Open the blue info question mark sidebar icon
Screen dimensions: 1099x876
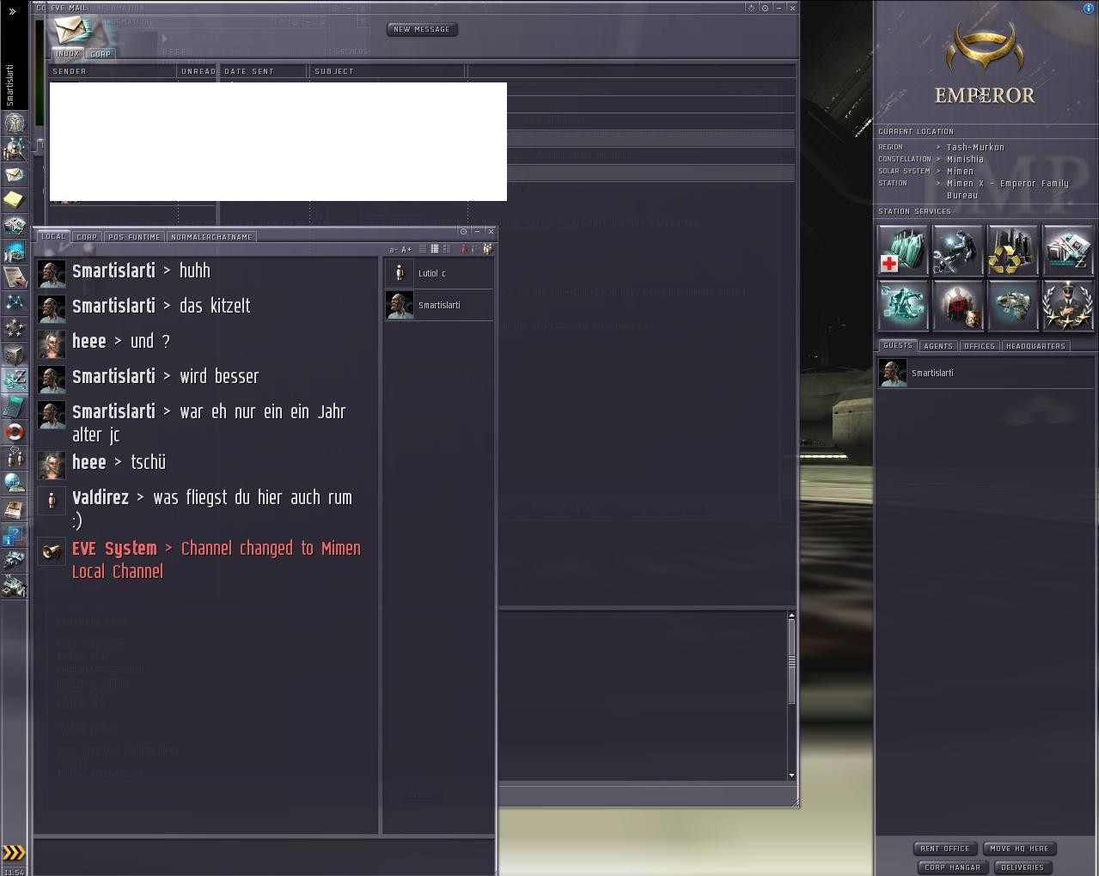(14, 534)
